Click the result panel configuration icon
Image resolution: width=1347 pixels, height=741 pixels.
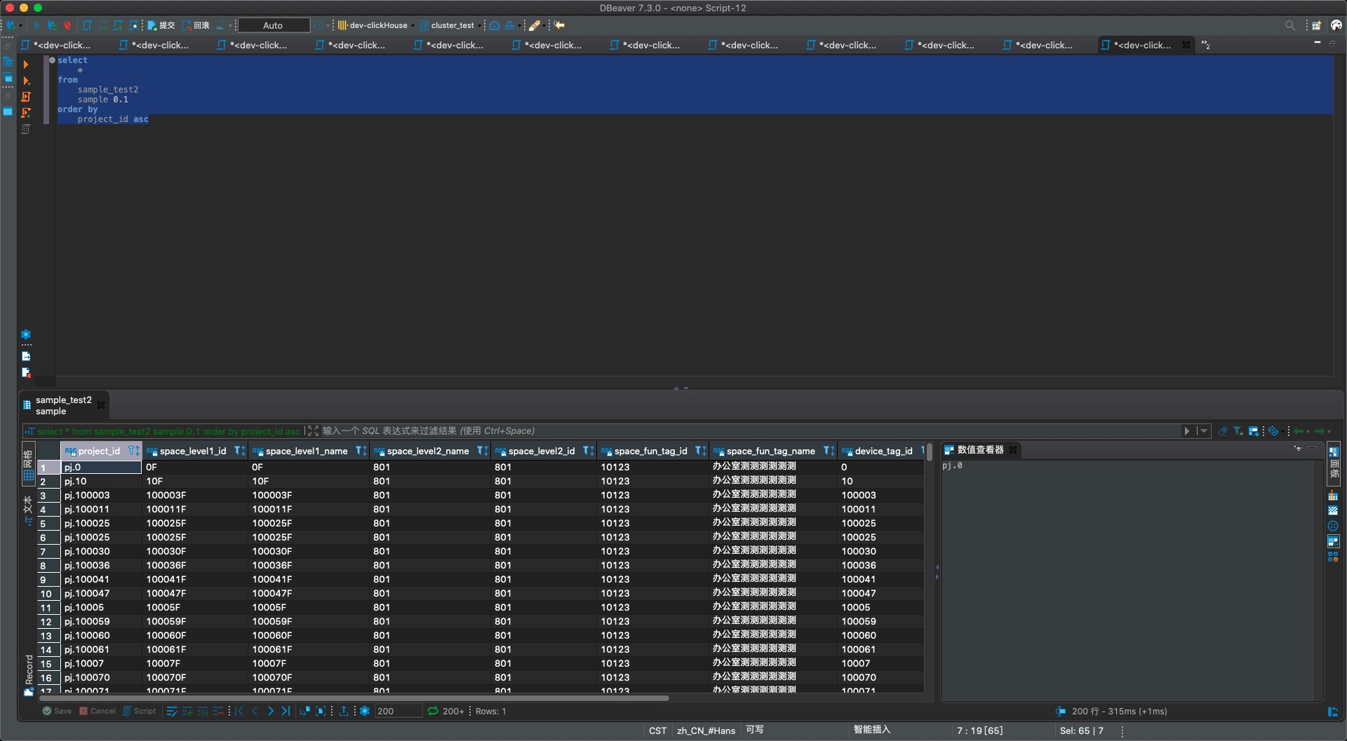(1254, 431)
